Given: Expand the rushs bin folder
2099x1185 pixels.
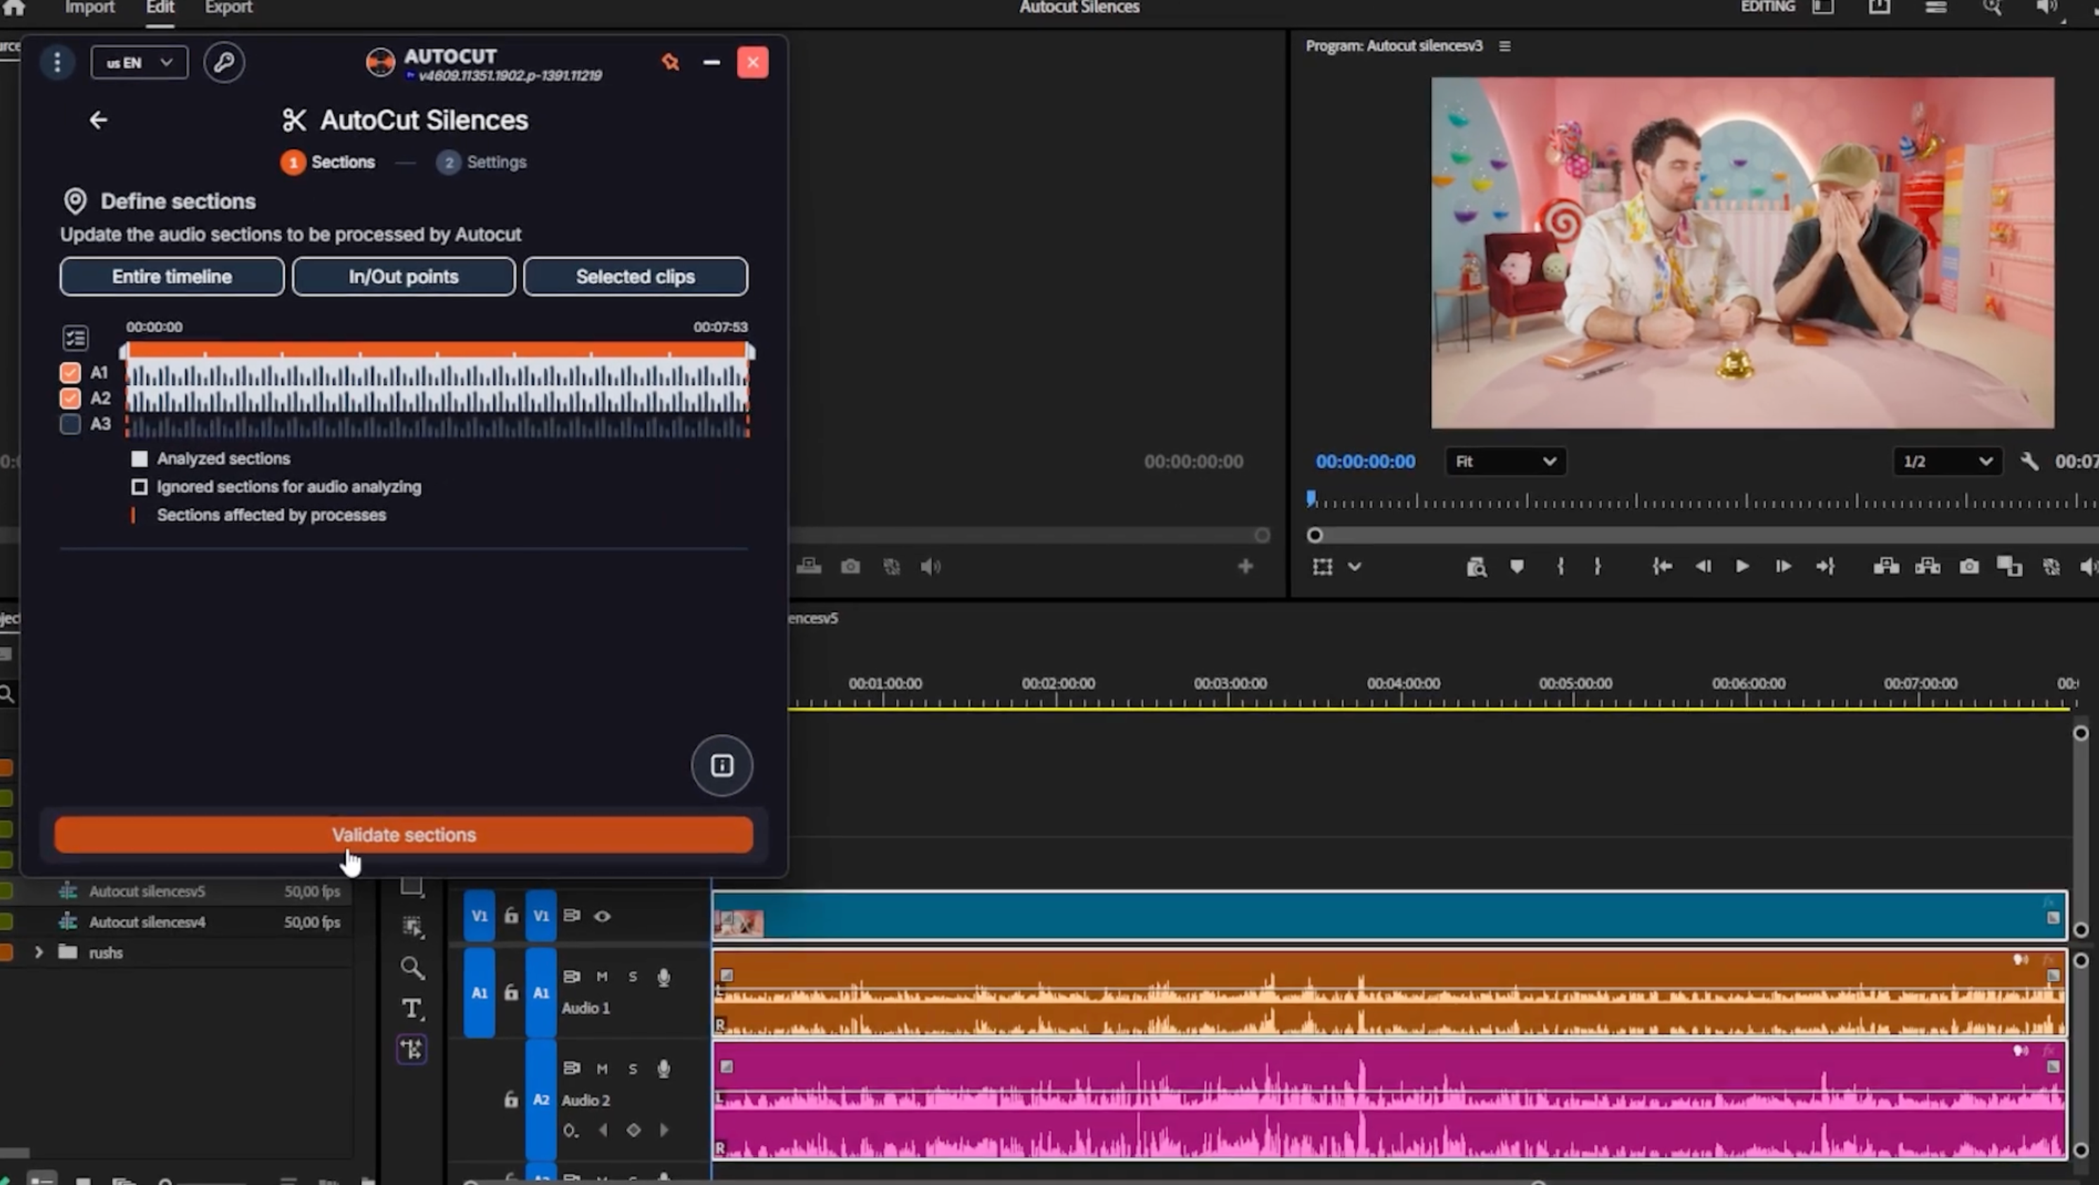Looking at the screenshot, I should pyautogui.click(x=37, y=952).
